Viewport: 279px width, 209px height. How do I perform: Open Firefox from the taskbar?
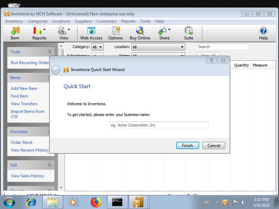[96, 202]
